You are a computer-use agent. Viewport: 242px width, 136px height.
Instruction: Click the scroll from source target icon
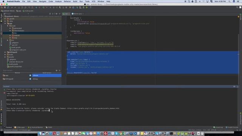point(50,14)
